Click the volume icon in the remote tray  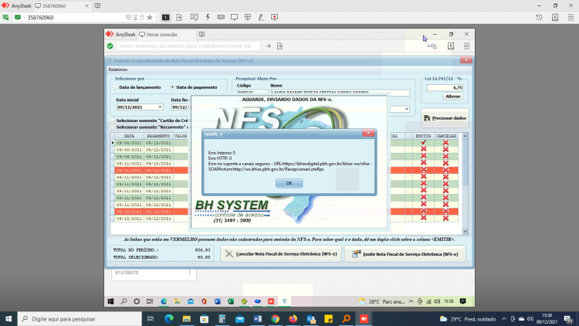click(437, 301)
